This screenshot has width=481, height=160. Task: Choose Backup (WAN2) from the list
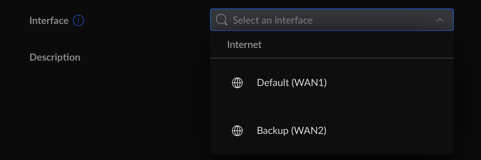332,131
